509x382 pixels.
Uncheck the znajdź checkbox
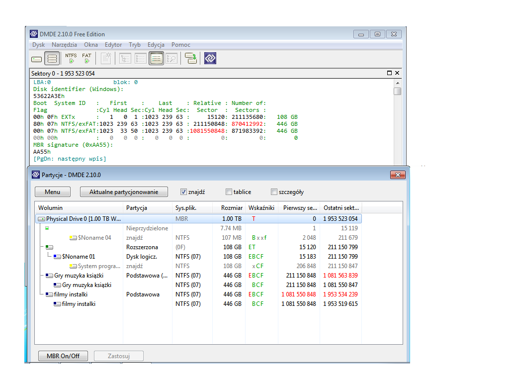click(x=183, y=192)
